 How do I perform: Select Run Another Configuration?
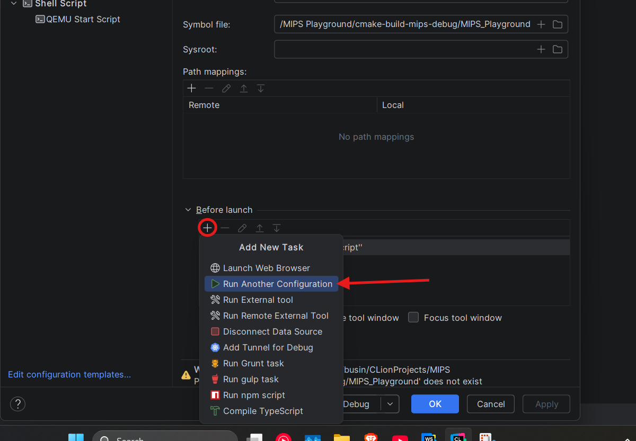coord(271,284)
